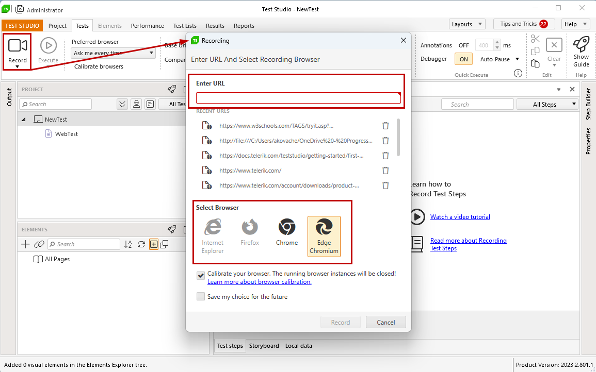
Task: Open the right panel options dropdown arrow
Action: [x=559, y=90]
